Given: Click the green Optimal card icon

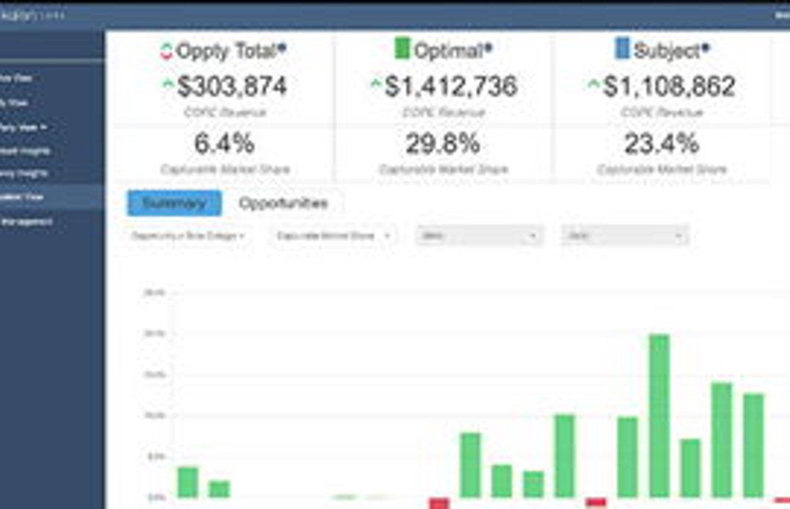Looking at the screenshot, I should pyautogui.click(x=402, y=48).
